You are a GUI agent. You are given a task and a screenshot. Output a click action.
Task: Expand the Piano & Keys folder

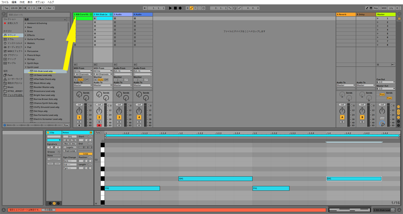pos(26,55)
